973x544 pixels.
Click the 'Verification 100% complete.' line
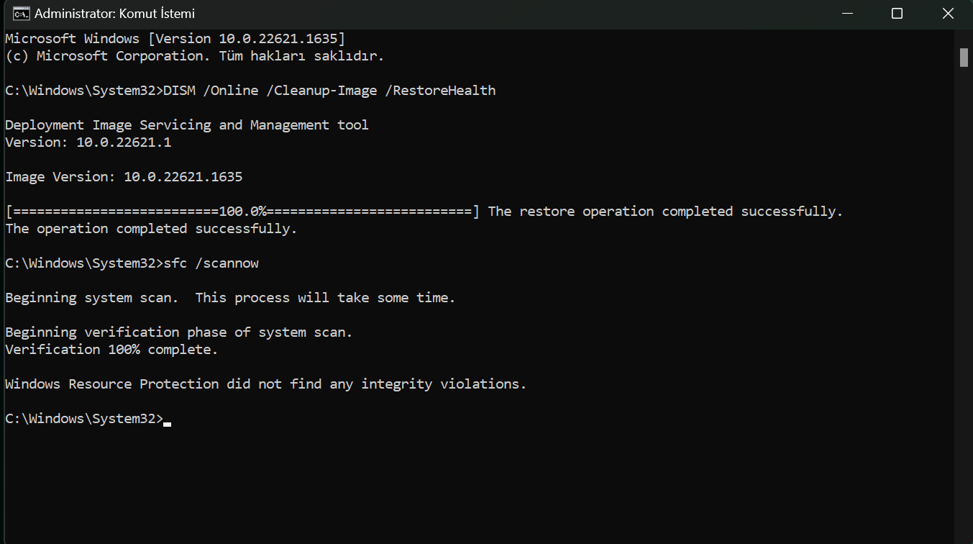(111, 350)
